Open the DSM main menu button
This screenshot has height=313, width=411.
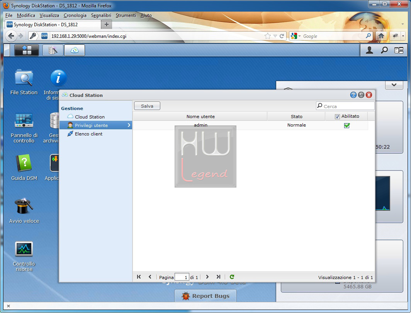click(27, 50)
